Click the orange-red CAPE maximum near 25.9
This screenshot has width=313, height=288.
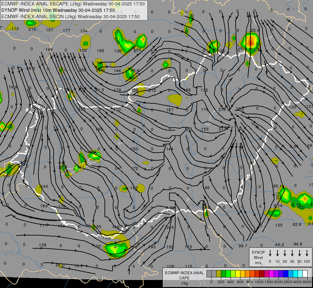pyautogui.click(x=250, y=42)
